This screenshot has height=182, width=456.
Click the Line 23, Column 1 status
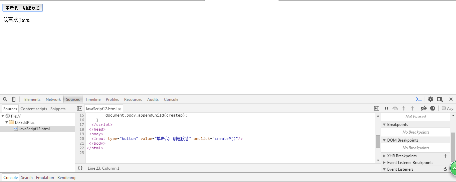pos(103,168)
